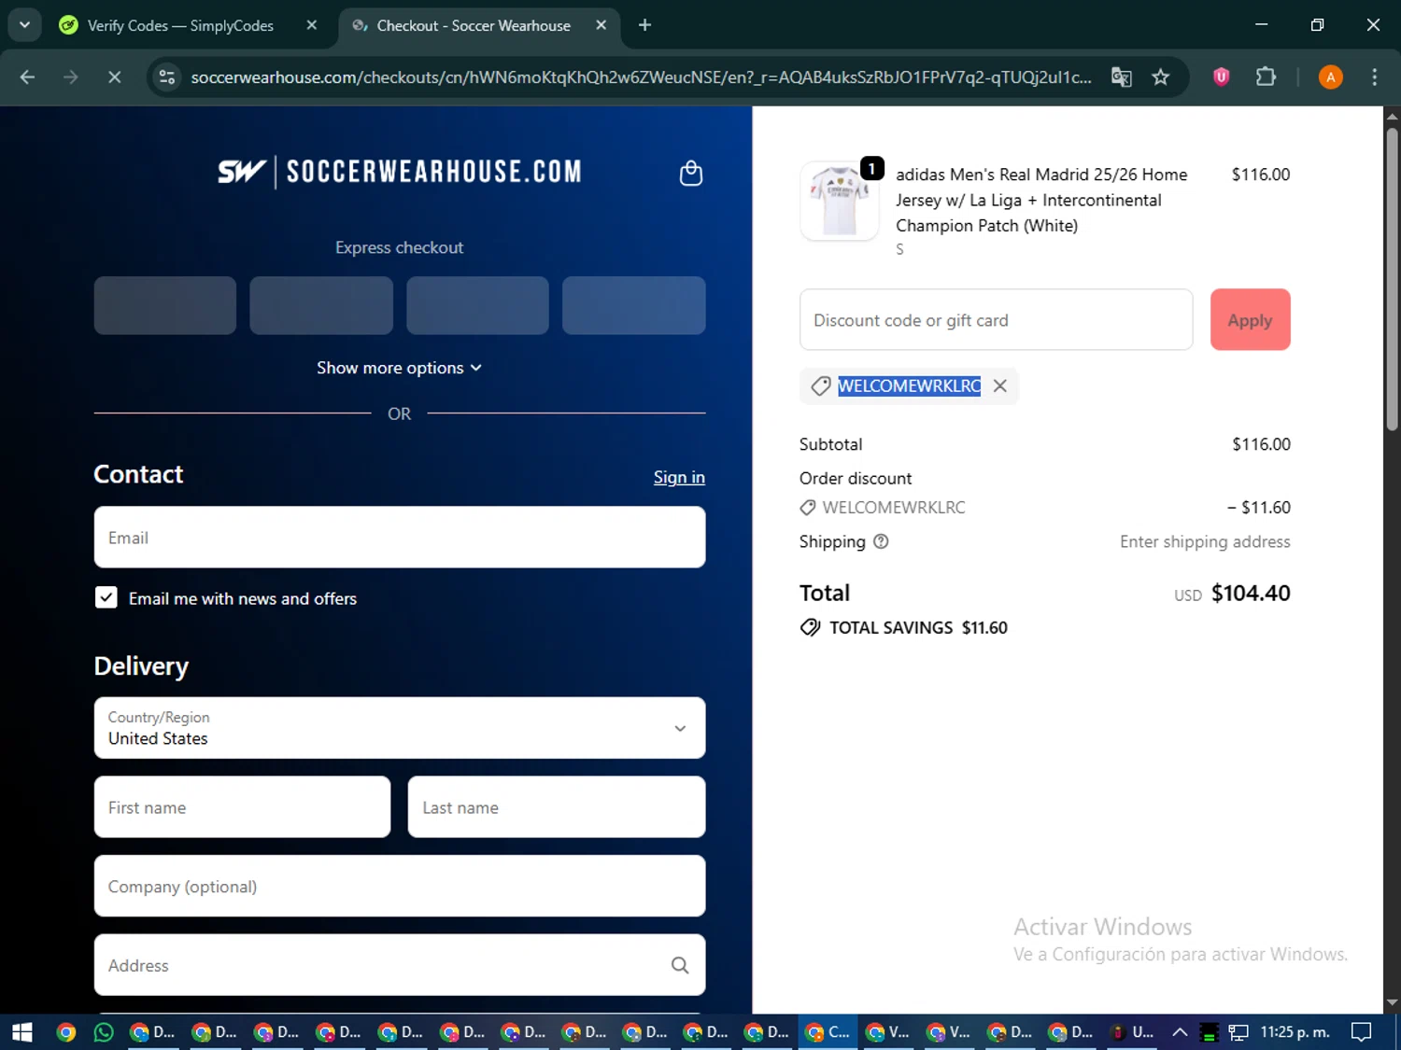
Task: Open the Chrome three-dot menu
Action: [1374, 77]
